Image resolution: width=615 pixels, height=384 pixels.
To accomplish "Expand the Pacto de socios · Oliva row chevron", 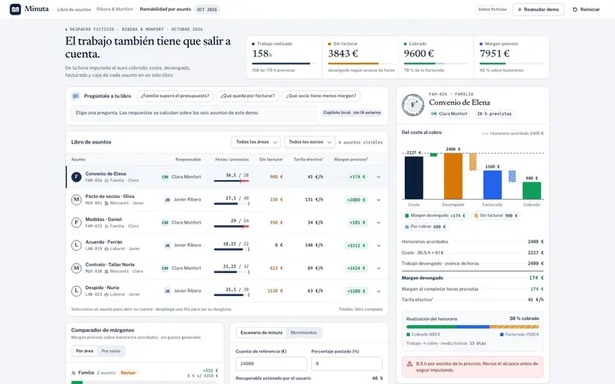I will (x=378, y=200).
